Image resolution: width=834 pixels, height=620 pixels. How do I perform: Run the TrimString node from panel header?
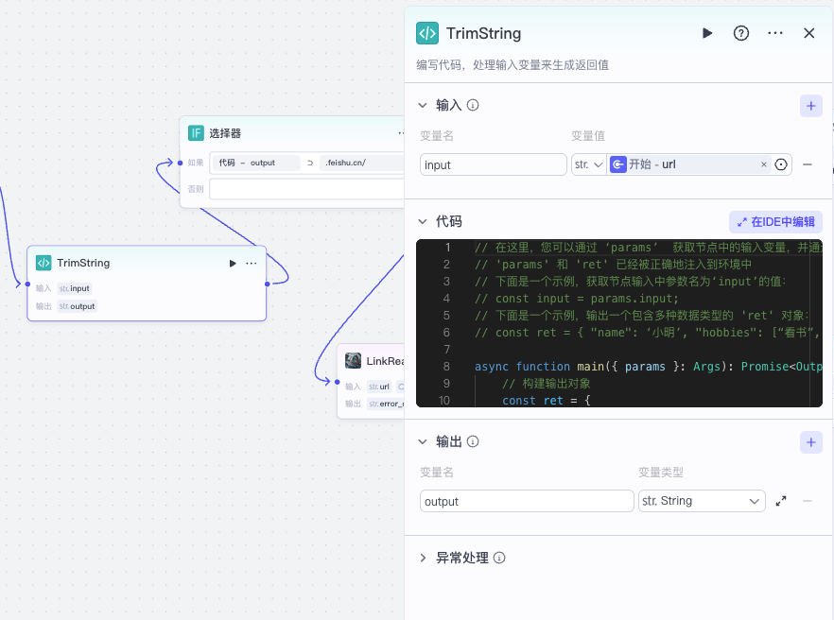tap(707, 33)
